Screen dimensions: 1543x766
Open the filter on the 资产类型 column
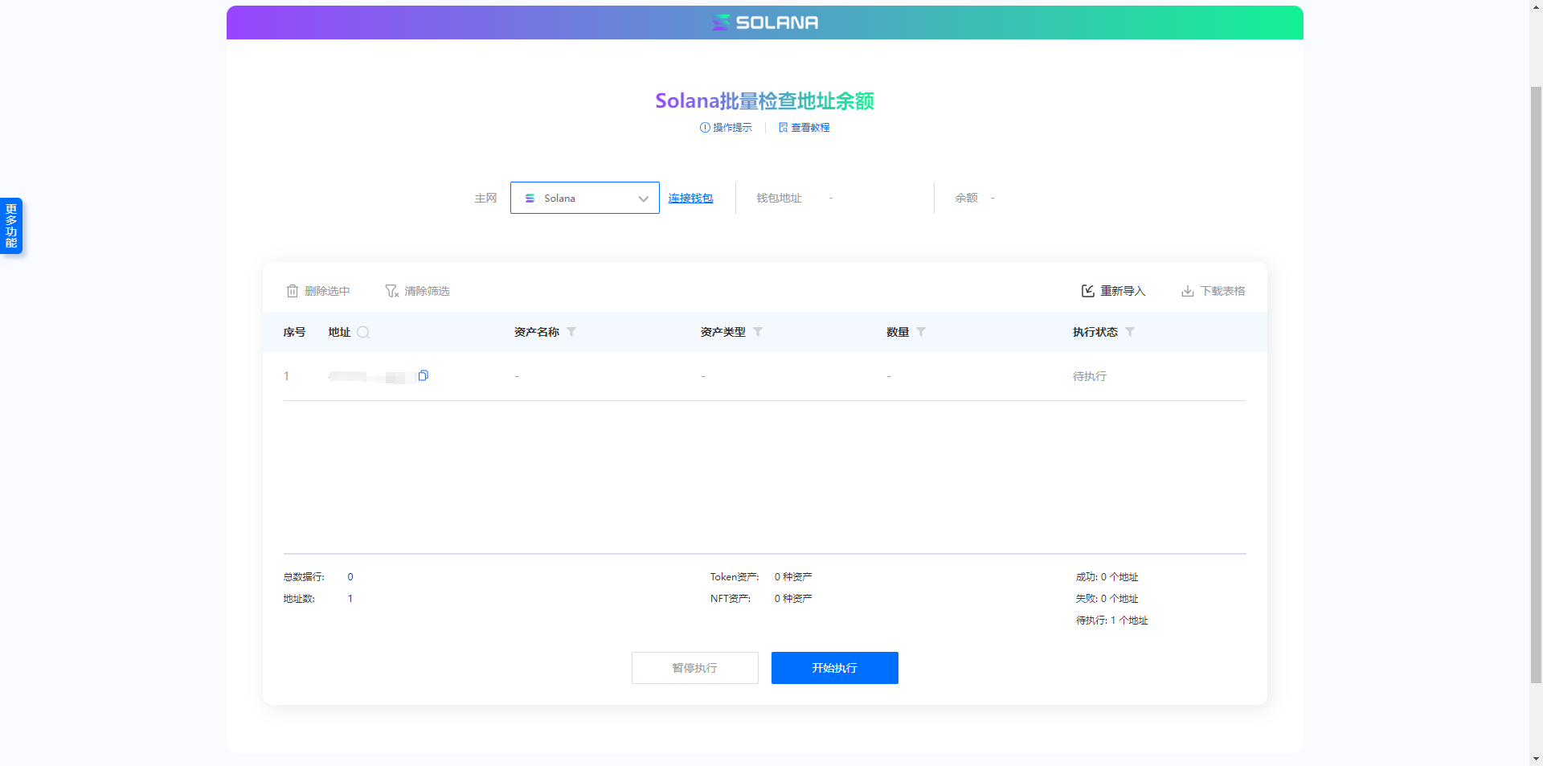pyautogui.click(x=758, y=332)
